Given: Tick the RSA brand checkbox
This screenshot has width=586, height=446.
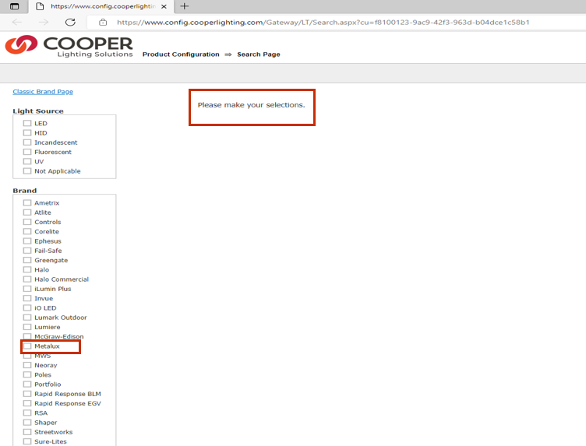Looking at the screenshot, I should [x=27, y=413].
